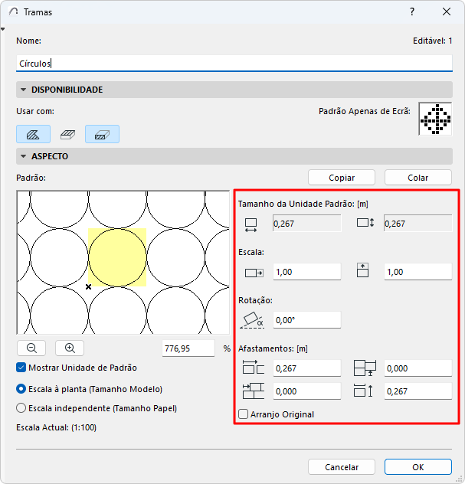The width and height of the screenshot is (465, 484).
Task: Select the drafting fills usage icon
Action: tap(34, 134)
